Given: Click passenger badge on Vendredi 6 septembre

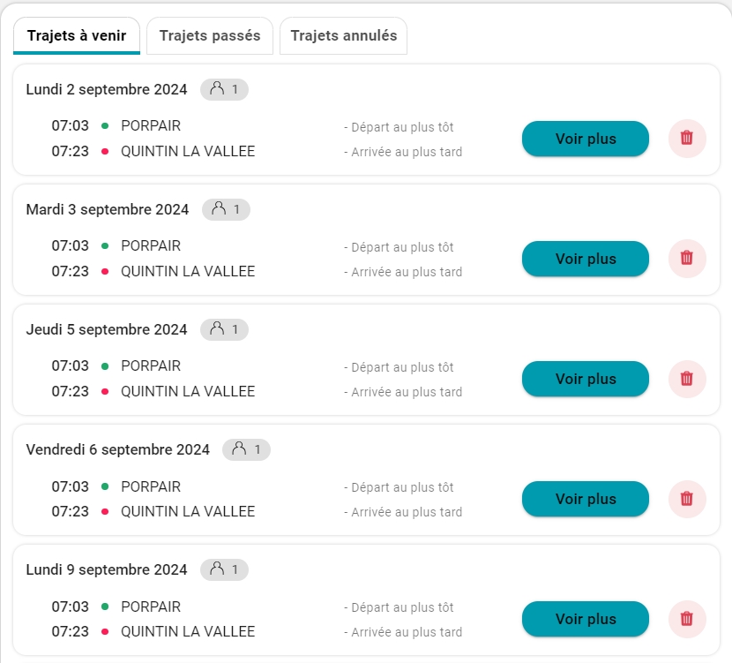Looking at the screenshot, I should pos(246,449).
